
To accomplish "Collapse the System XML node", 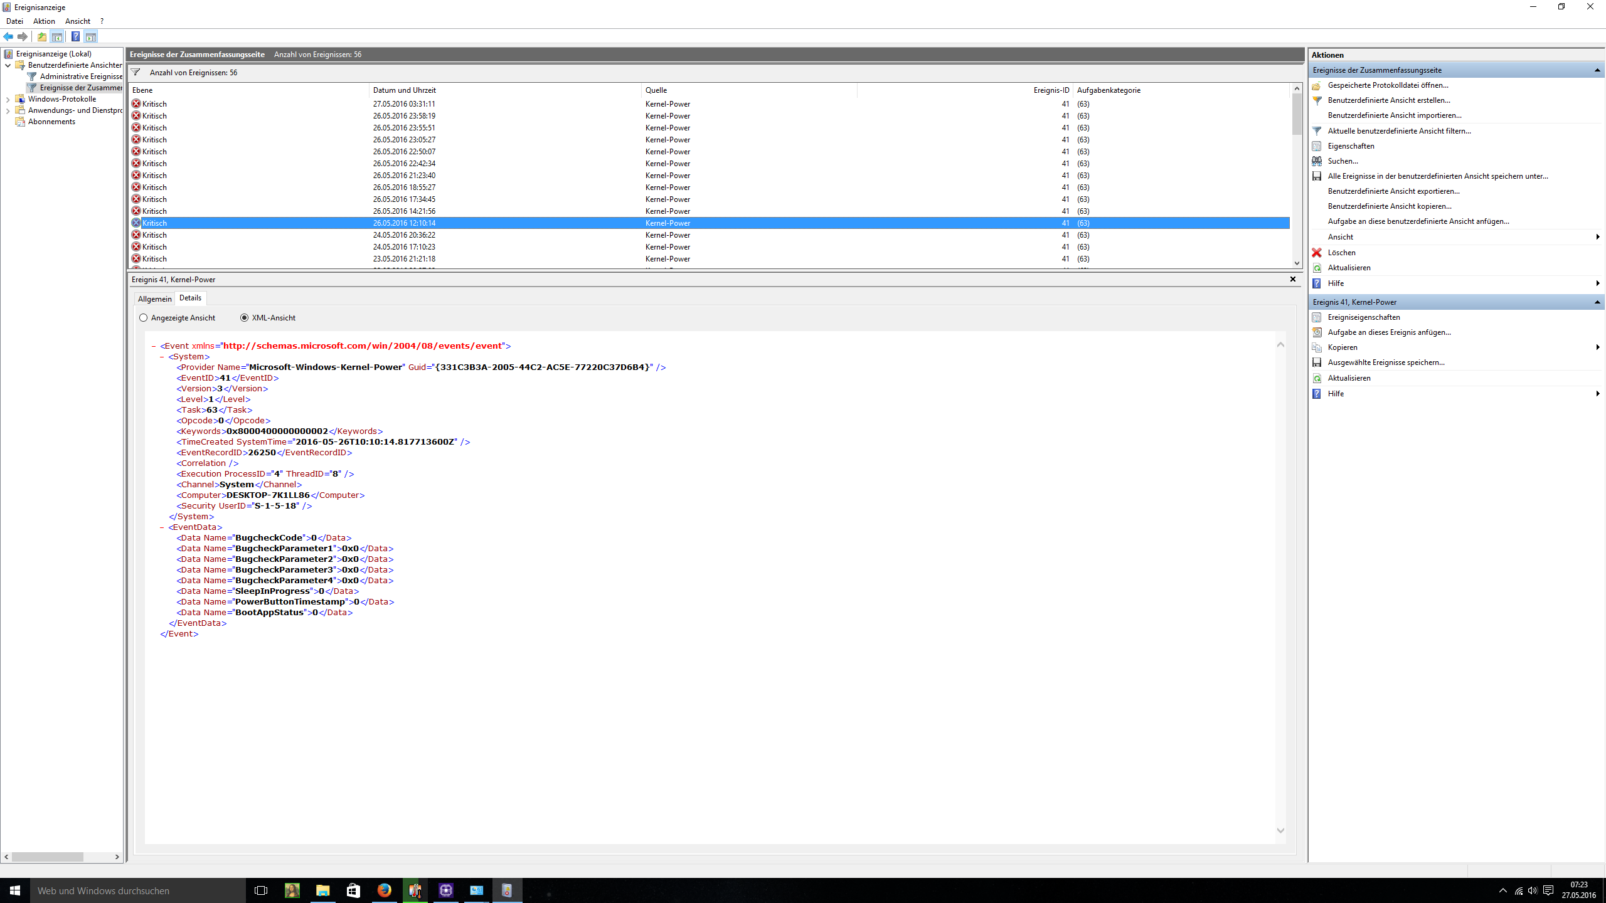I will 162,357.
